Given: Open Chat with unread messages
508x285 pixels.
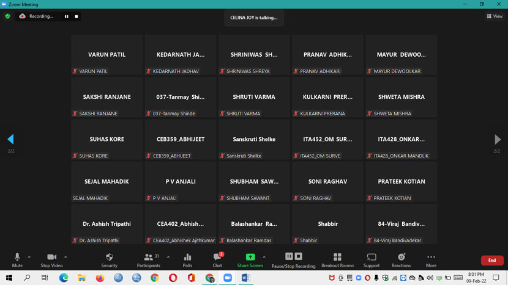Looking at the screenshot, I should click(217, 260).
